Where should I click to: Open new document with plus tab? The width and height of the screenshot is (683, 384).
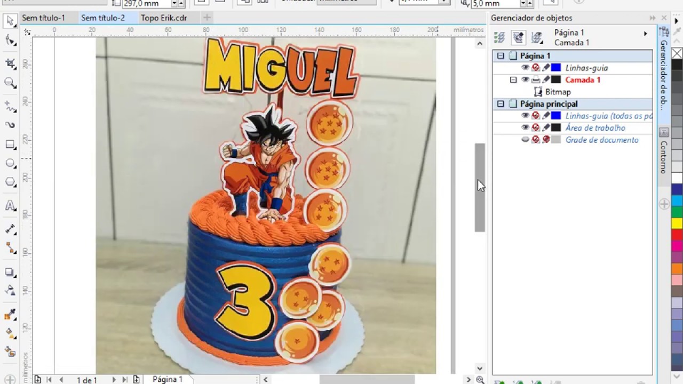point(207,18)
